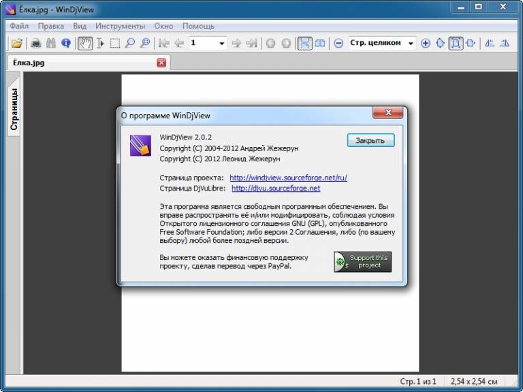Click the 'WinDjView 2.0.2' version text

click(186, 137)
